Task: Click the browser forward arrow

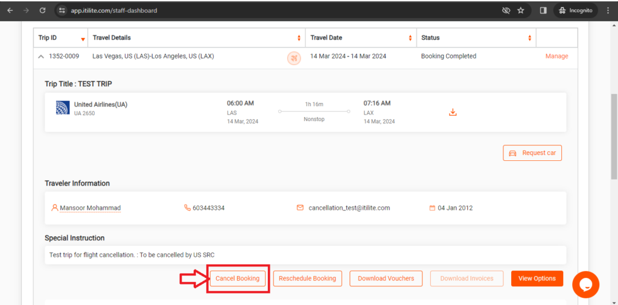Action: point(26,11)
